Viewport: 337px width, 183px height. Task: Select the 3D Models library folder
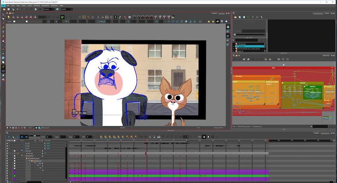[x=242, y=44]
